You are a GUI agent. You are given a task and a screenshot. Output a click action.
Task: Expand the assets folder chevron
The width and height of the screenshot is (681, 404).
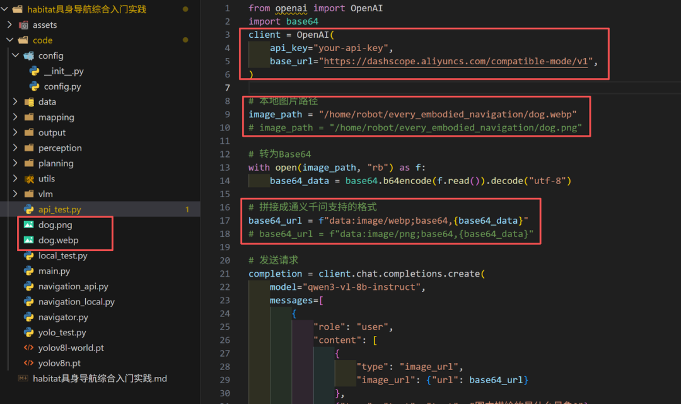(x=10, y=25)
